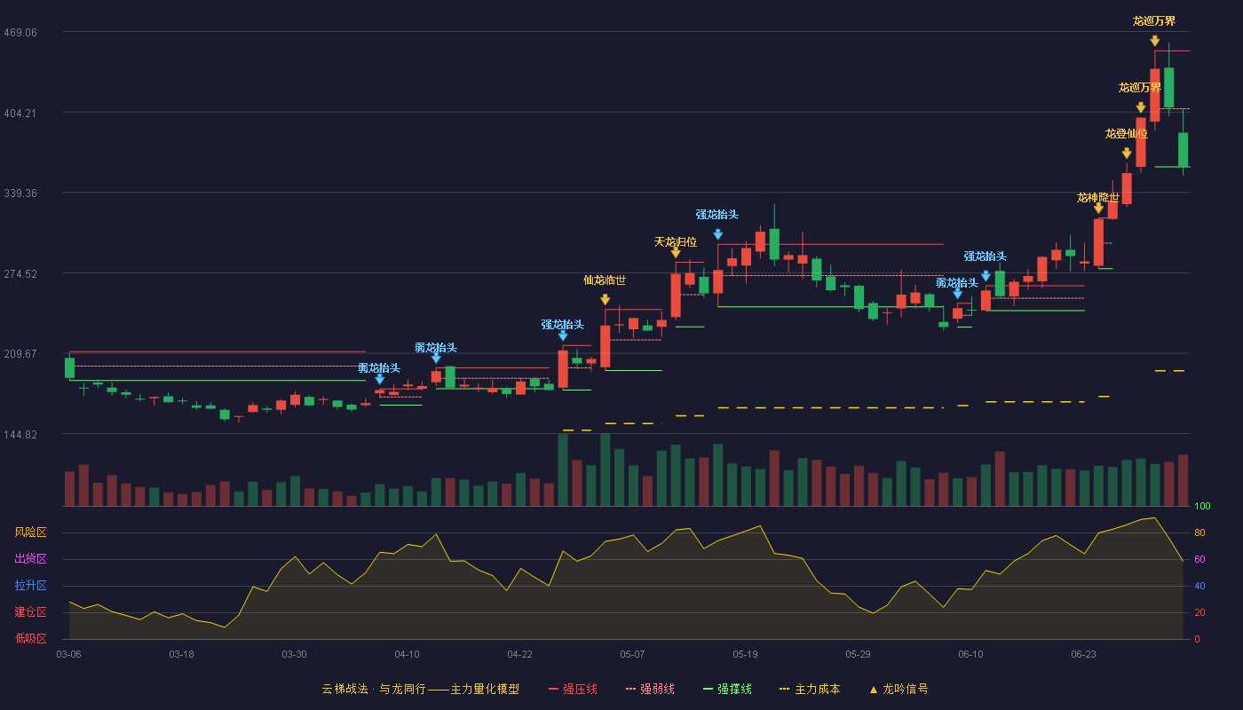Screen dimensions: 1243x710
Task: Toggle the 龙吟信号 legend entry
Action: point(898,689)
